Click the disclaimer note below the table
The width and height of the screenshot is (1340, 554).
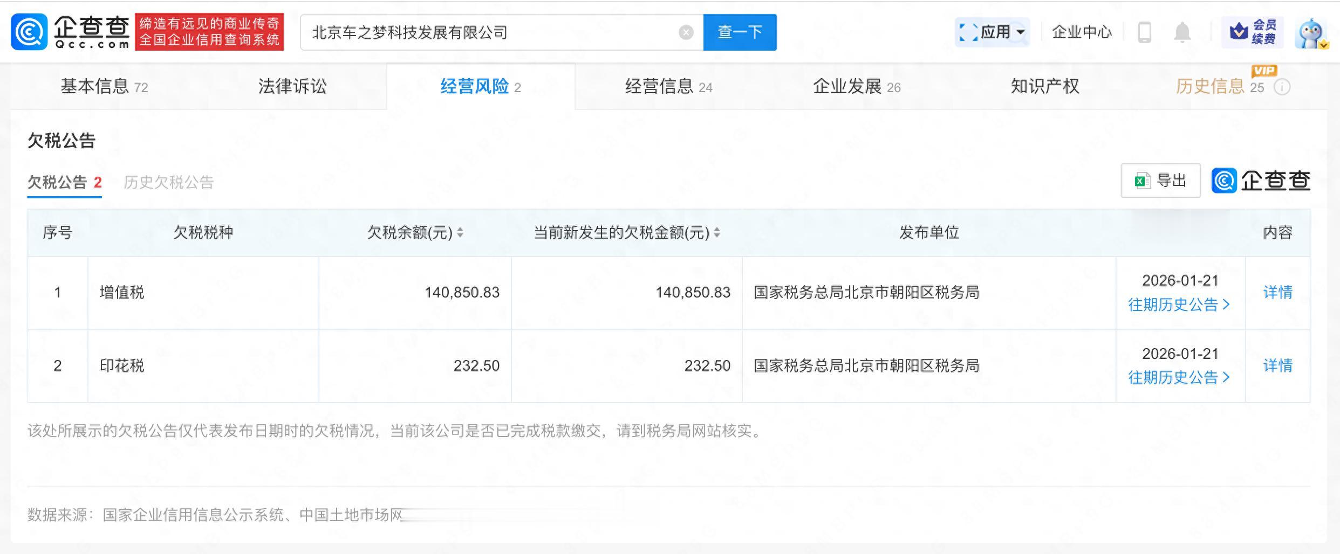(x=395, y=431)
